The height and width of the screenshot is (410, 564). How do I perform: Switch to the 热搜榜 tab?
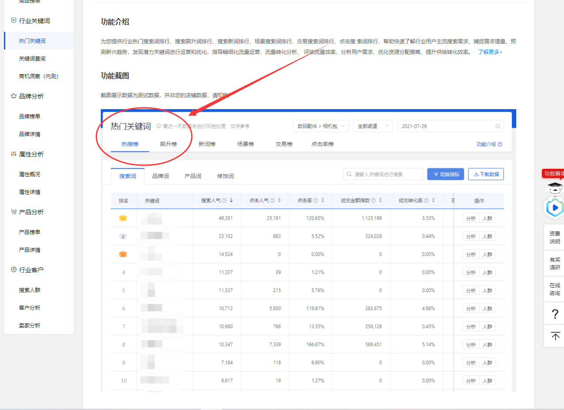(x=130, y=144)
